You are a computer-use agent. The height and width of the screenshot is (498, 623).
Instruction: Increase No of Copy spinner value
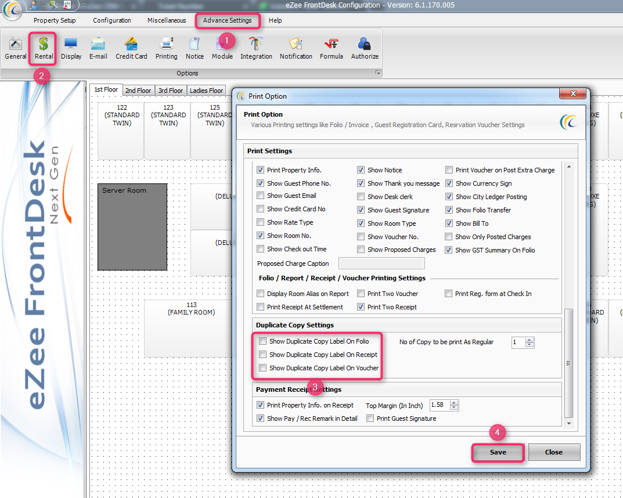tap(530, 340)
